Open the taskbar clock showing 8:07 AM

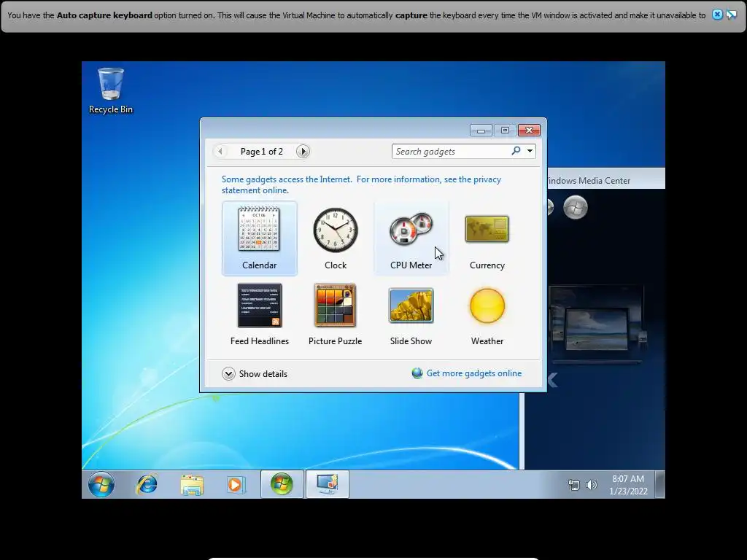click(x=628, y=485)
